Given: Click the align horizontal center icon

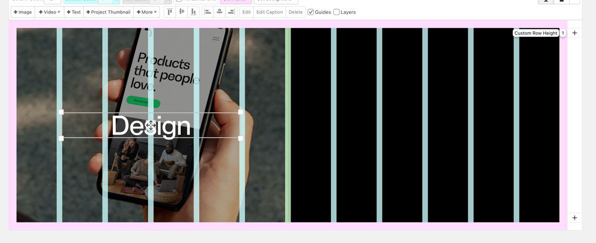Looking at the screenshot, I should tap(219, 12).
